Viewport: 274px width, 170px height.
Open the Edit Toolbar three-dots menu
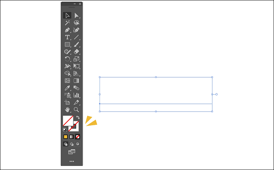coord(72,161)
